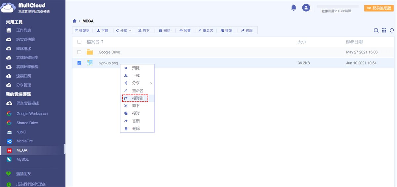
Task: Select hubiC cloud drive
Action: point(21,132)
